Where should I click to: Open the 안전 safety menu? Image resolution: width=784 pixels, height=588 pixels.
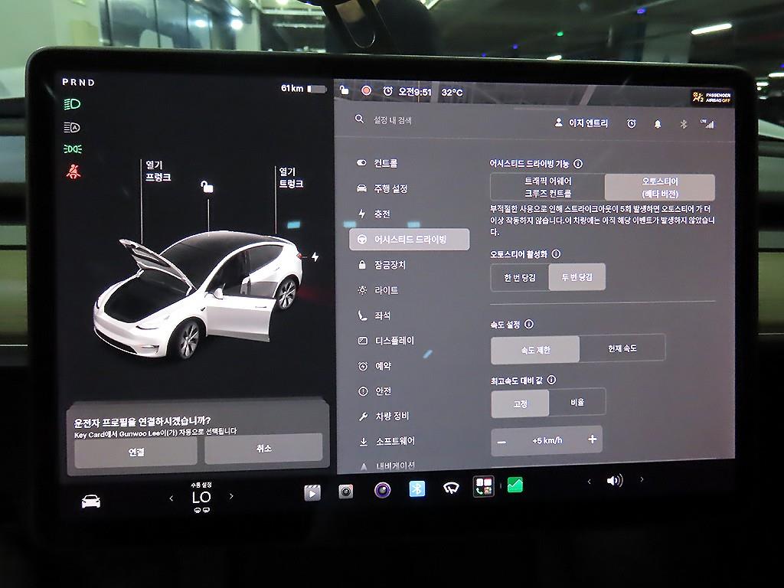tap(375, 391)
